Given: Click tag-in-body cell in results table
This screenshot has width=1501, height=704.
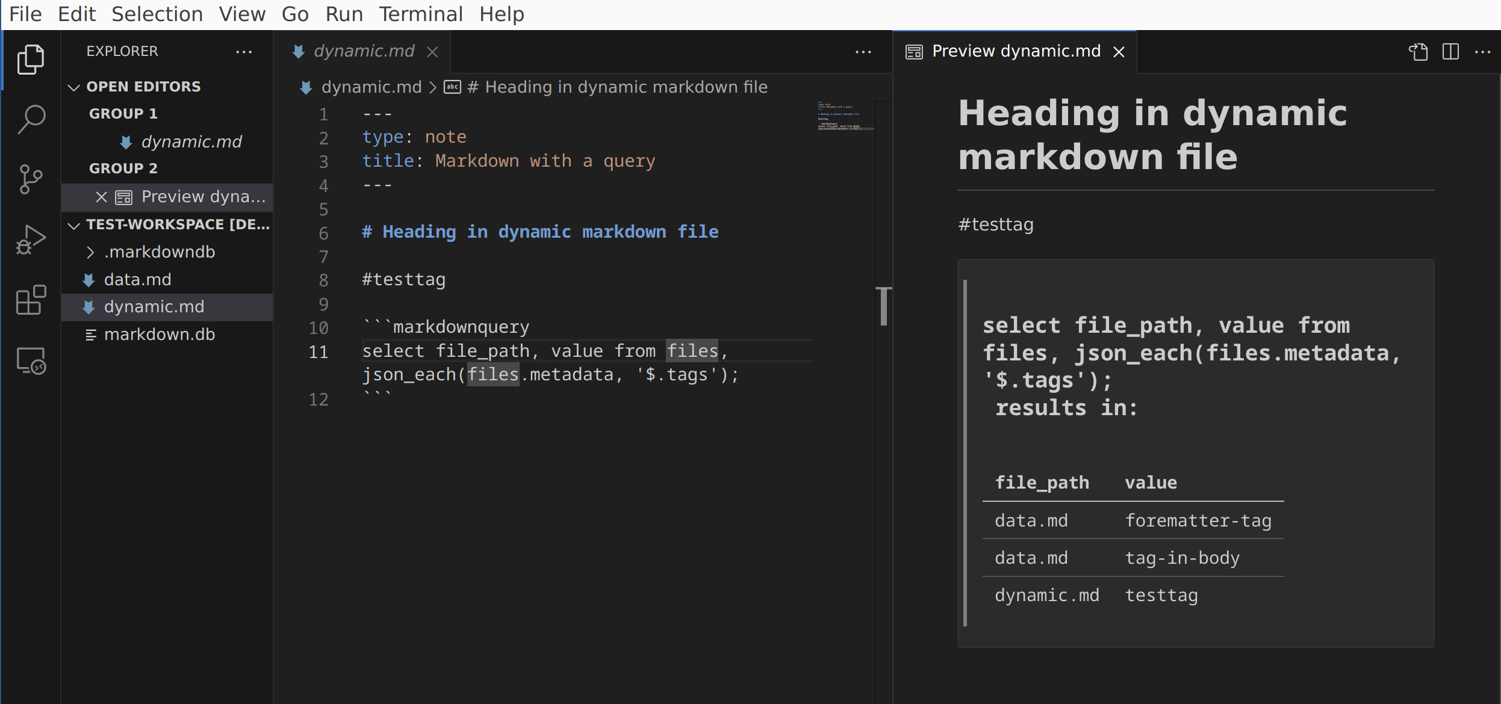Looking at the screenshot, I should pos(1182,558).
